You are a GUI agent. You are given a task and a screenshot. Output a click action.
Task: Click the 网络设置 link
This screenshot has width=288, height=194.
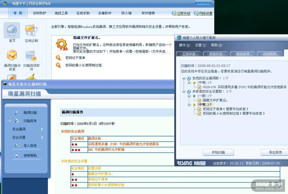pyautogui.click(x=206, y=14)
